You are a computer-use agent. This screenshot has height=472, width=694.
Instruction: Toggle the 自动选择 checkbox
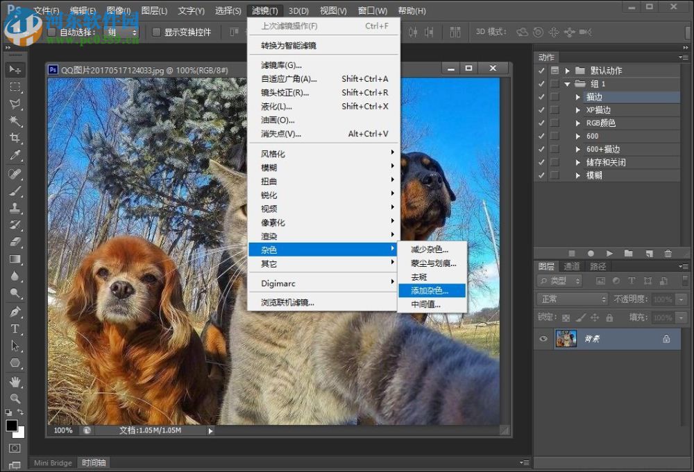52,33
